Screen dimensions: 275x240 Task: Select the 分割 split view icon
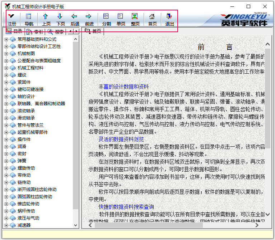[x=106, y=20]
